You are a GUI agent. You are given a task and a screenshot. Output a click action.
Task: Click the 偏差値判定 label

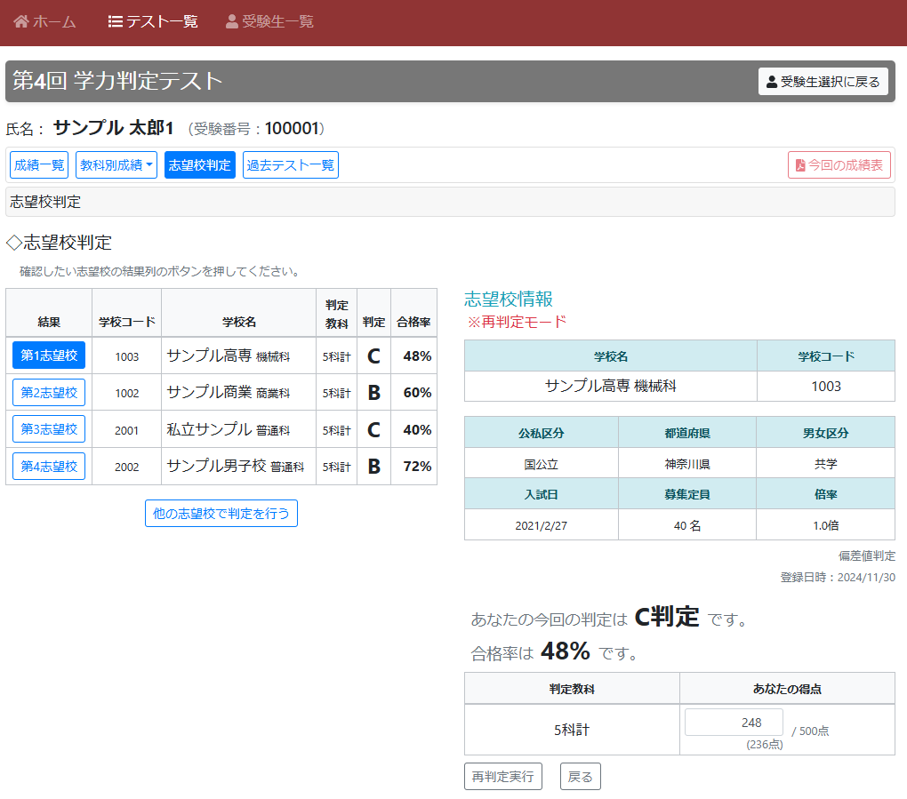[866, 556]
